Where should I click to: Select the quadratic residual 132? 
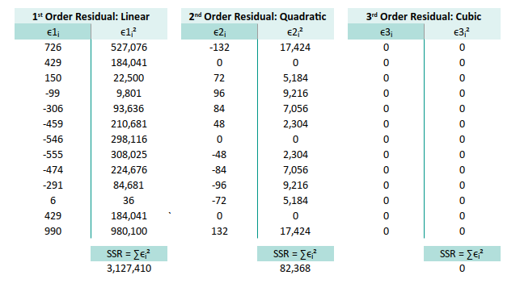coord(219,231)
